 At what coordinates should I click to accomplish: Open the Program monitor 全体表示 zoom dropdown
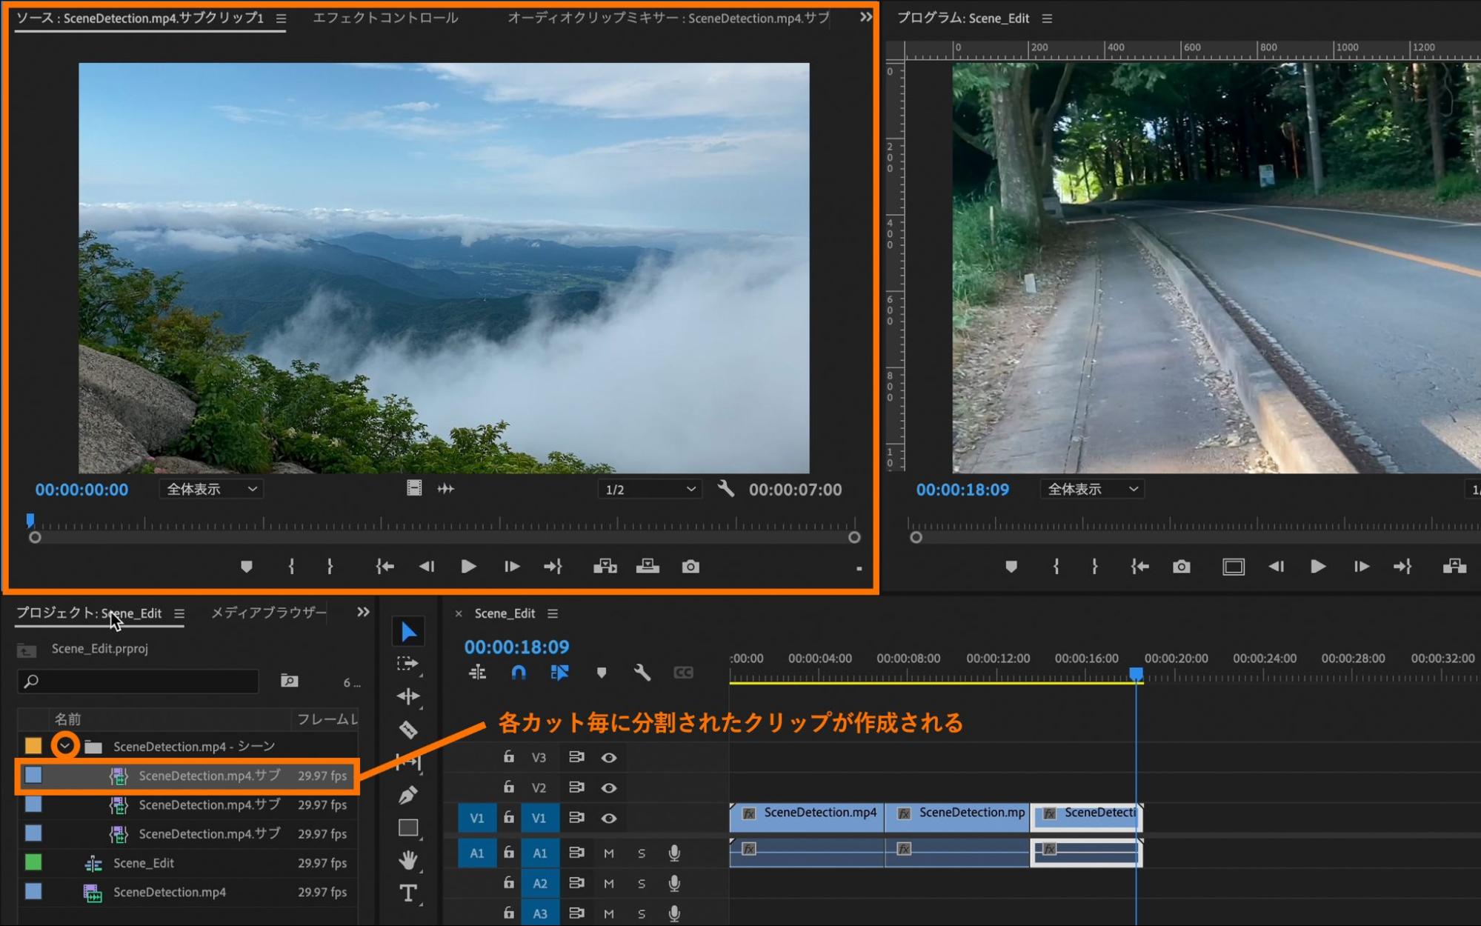tap(1091, 490)
